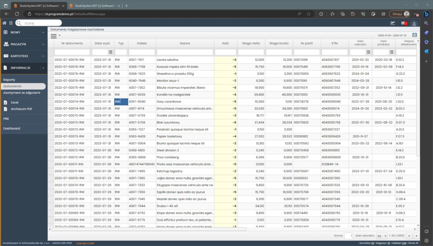
Task: Expand the NOWY sidebar section
Action: (43, 32)
